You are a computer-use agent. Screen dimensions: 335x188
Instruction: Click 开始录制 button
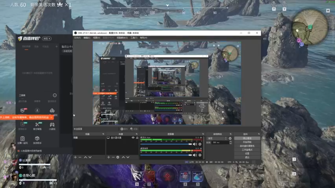click(x=247, y=142)
